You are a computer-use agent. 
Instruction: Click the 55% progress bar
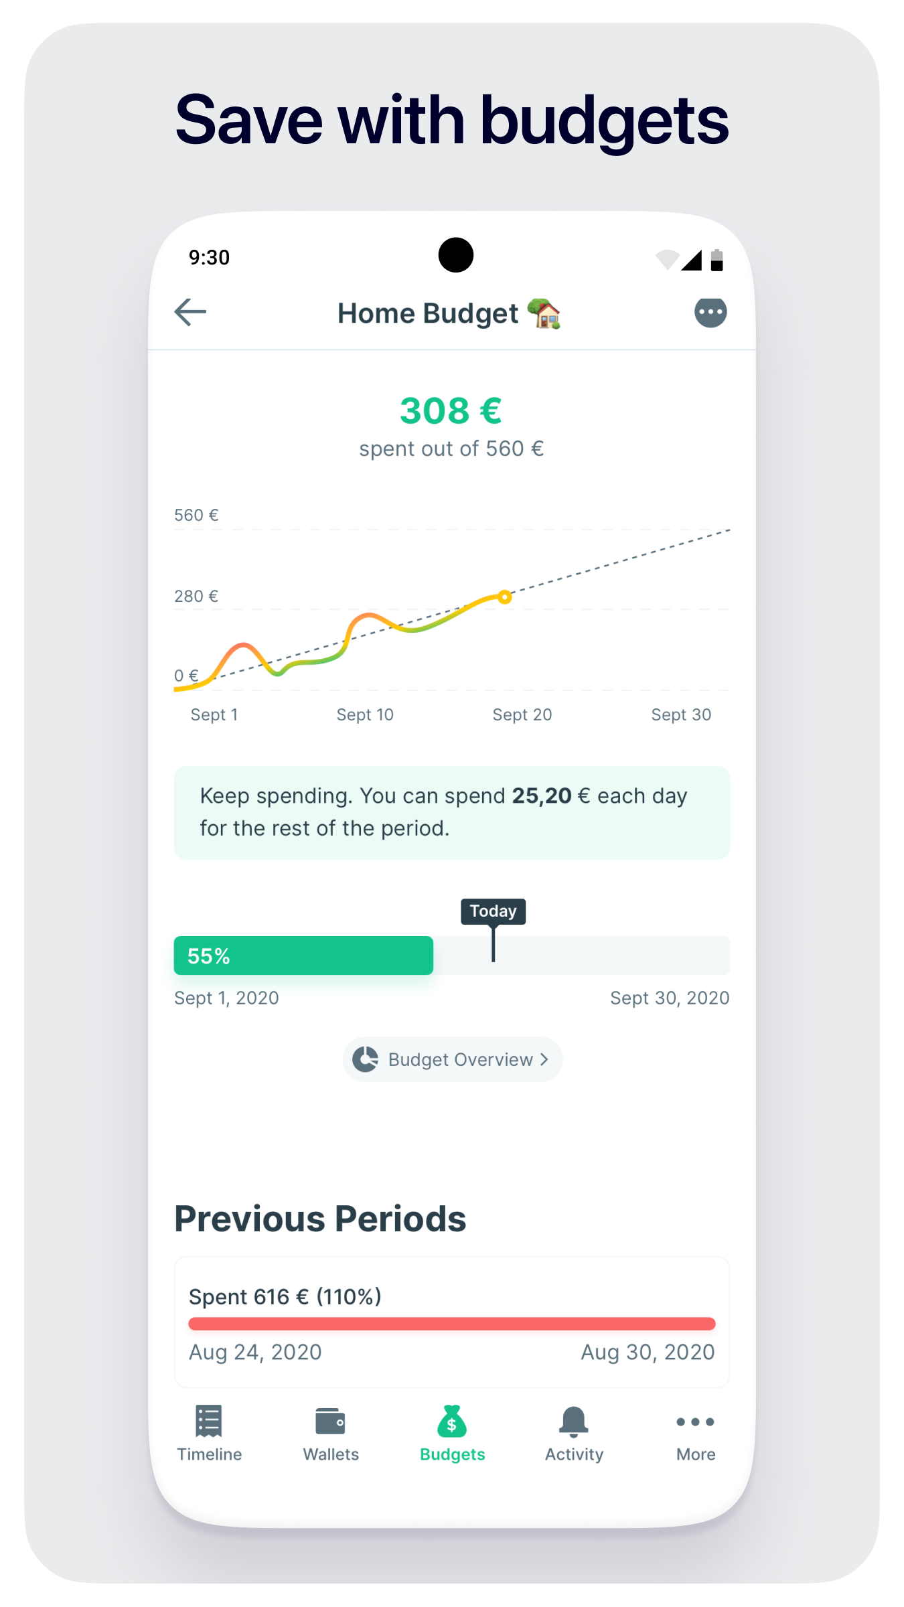[x=303, y=955]
